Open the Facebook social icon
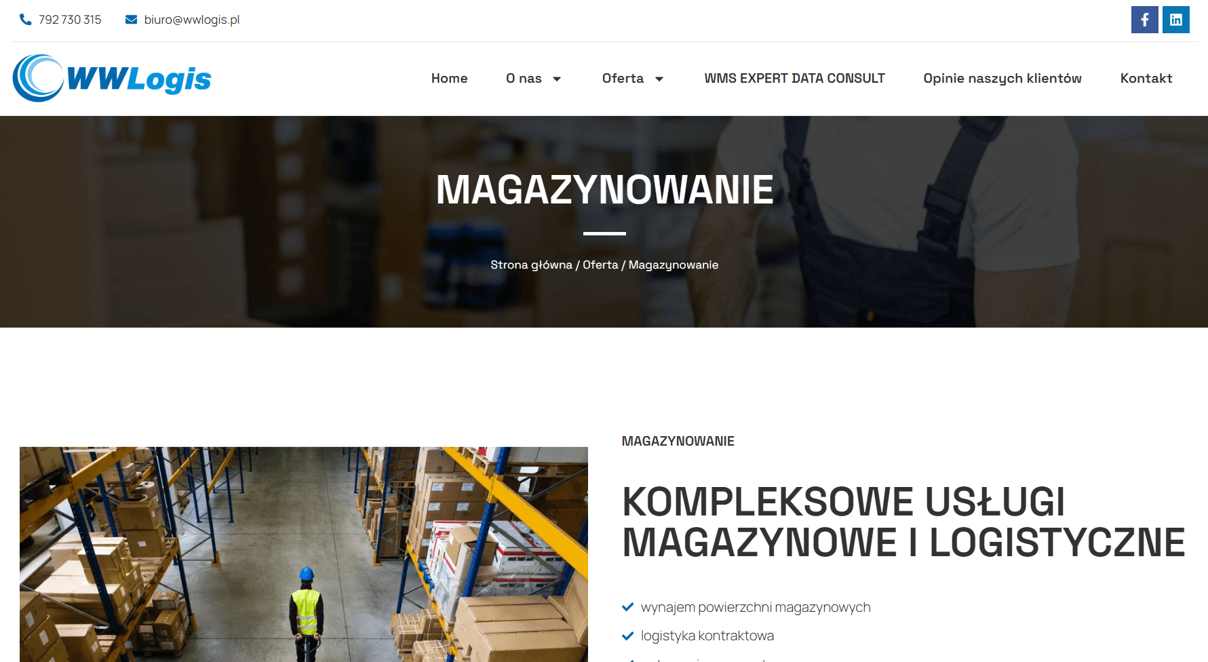The width and height of the screenshot is (1208, 662). (x=1144, y=20)
